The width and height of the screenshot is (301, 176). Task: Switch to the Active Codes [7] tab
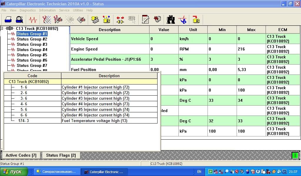pos(21,155)
